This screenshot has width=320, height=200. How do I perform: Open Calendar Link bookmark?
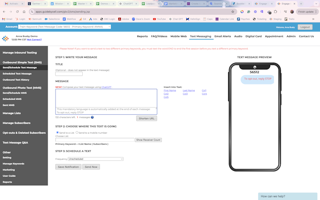coord(225,19)
